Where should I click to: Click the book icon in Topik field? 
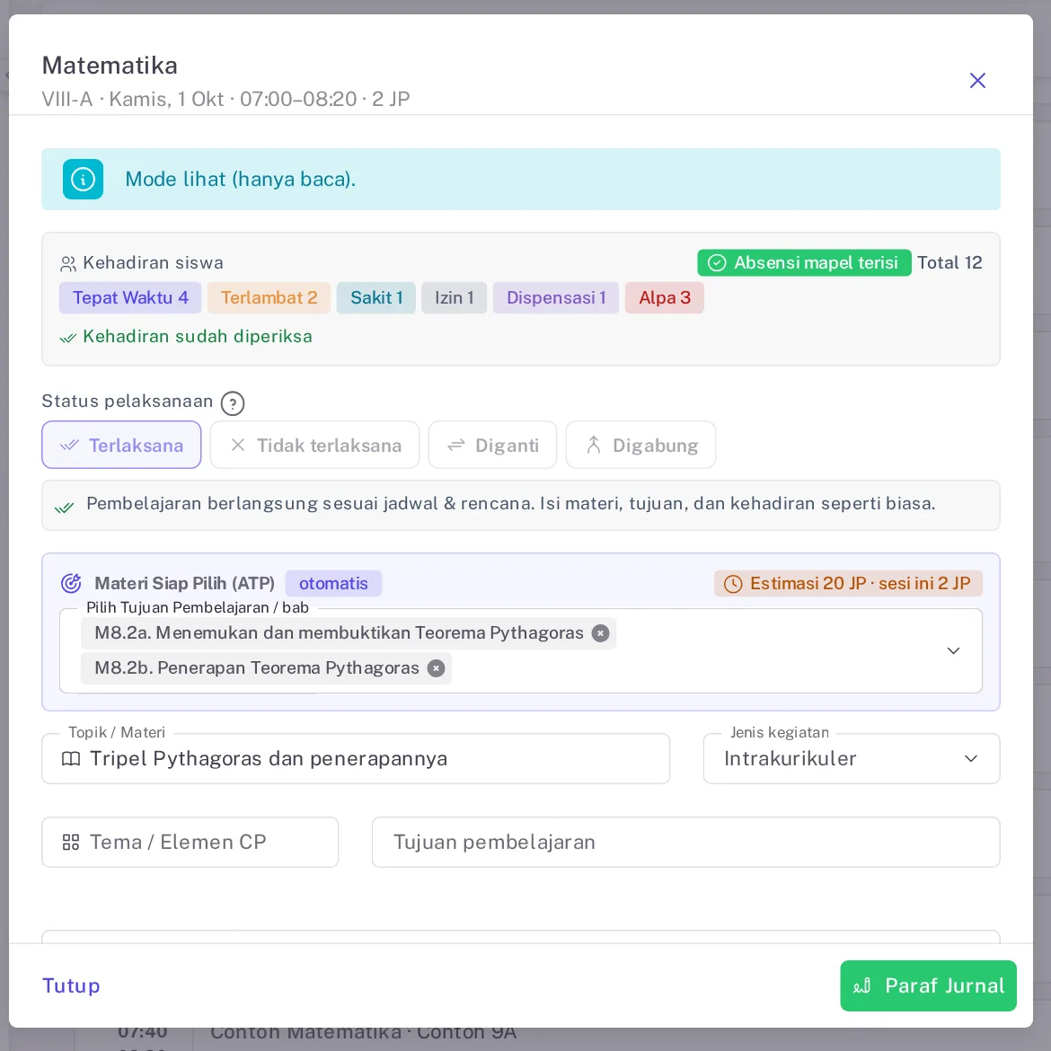[71, 759]
